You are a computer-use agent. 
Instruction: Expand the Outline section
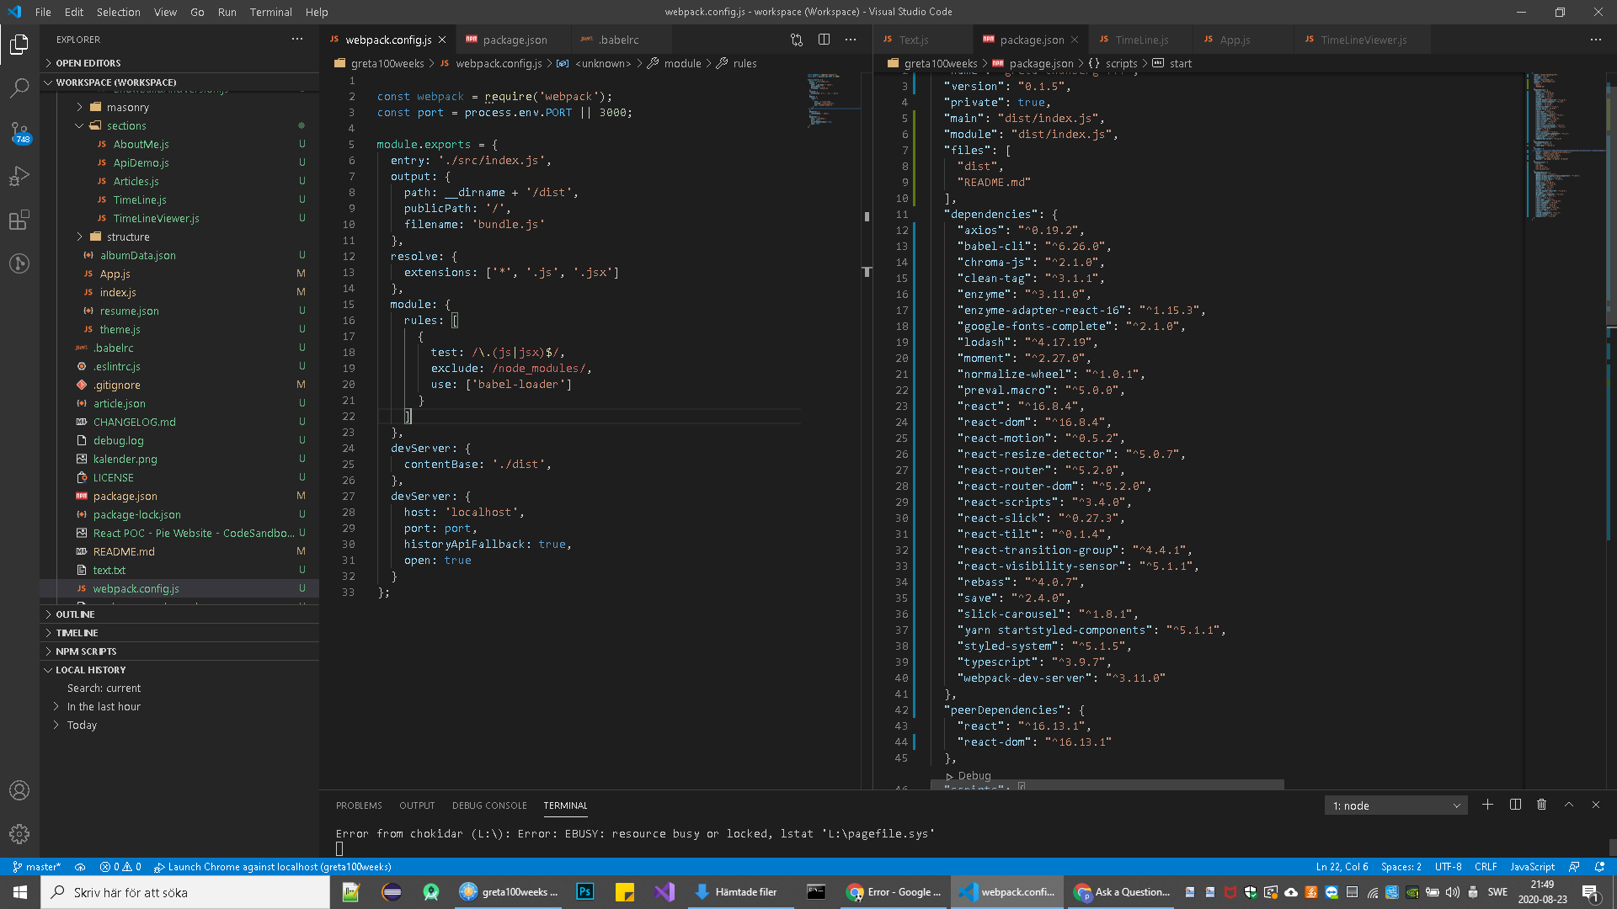coord(75,614)
